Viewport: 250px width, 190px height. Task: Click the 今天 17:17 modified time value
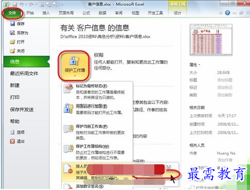click(227, 116)
